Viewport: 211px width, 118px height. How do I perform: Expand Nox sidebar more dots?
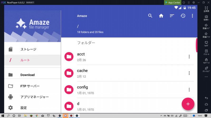click(206, 77)
